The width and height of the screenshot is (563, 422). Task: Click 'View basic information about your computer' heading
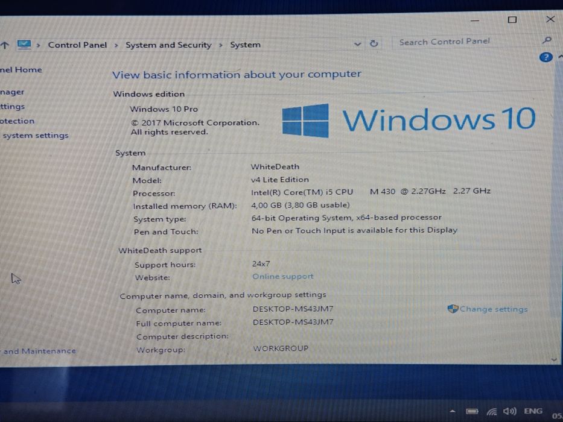click(237, 74)
